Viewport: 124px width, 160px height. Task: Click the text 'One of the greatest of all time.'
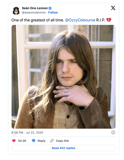tap(38, 20)
